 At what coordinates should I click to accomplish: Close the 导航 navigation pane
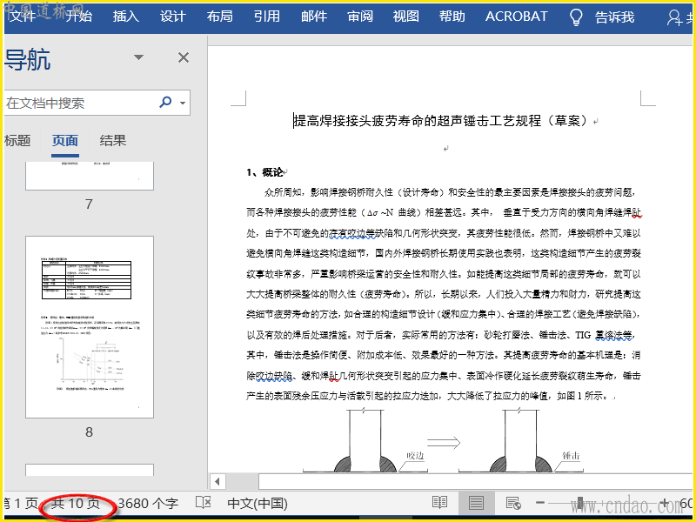(x=184, y=57)
